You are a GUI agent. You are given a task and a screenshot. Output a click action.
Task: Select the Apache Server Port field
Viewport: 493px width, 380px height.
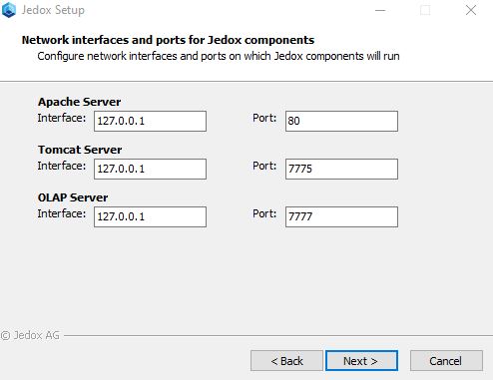click(x=341, y=121)
